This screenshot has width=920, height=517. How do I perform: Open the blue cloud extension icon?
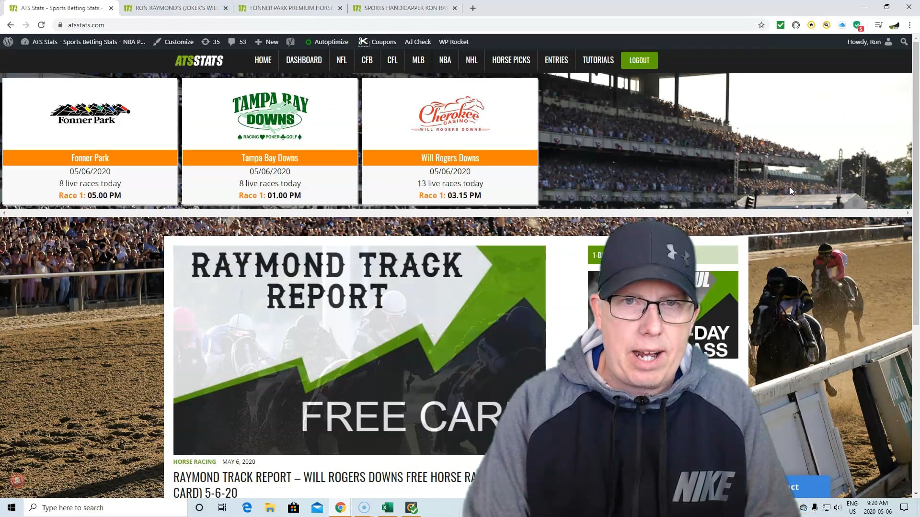point(842,25)
